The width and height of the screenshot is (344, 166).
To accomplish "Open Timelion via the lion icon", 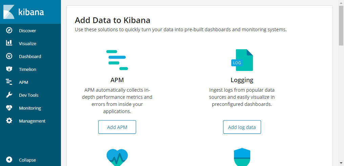I will [x=9, y=69].
